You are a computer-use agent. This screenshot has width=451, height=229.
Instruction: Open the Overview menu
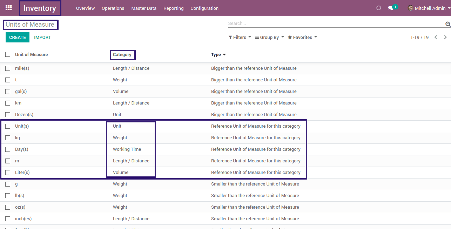[x=85, y=8]
